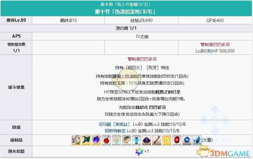
Task: Click the Lv.80 HP 500,000 text
Action: tap(215, 51)
